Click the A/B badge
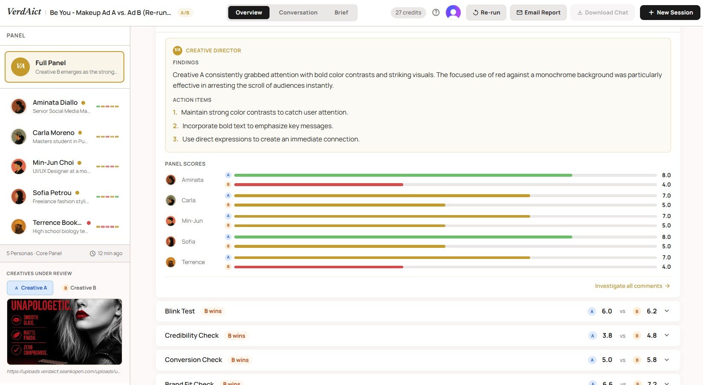The width and height of the screenshot is (703, 385). (185, 13)
